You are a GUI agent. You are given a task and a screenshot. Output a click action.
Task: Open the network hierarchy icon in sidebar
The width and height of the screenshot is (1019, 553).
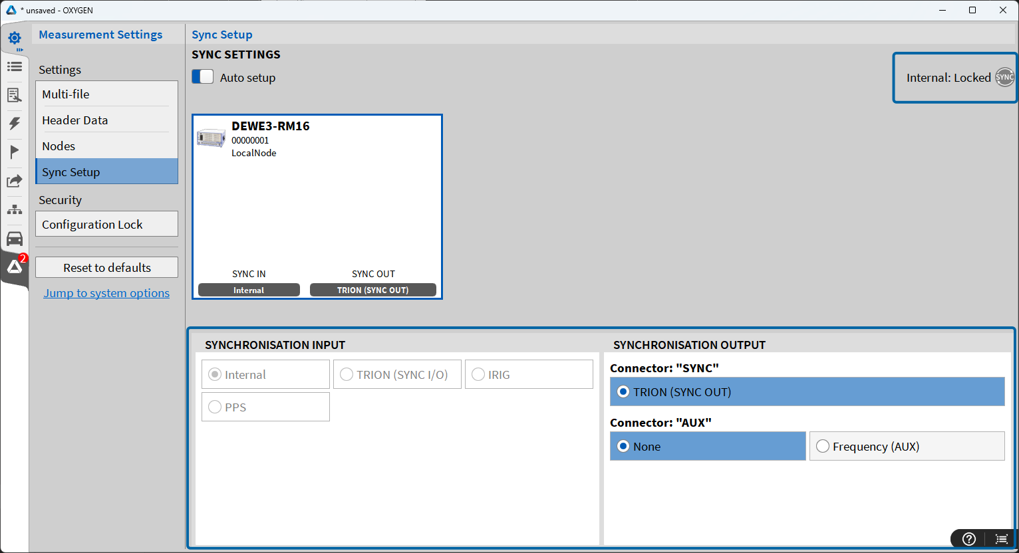point(15,210)
